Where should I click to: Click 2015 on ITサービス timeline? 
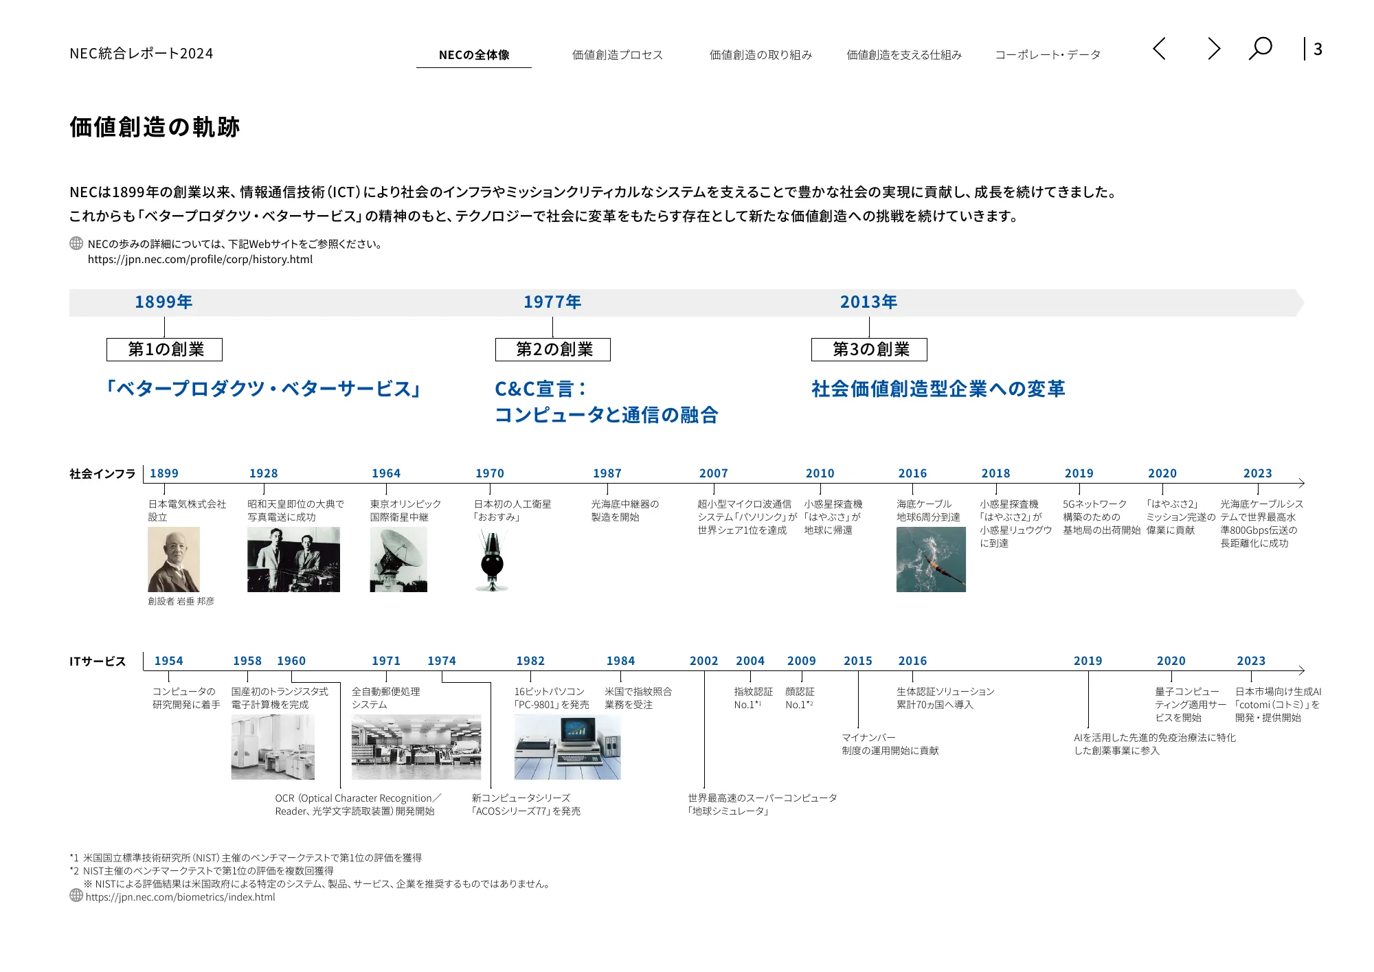click(x=858, y=661)
